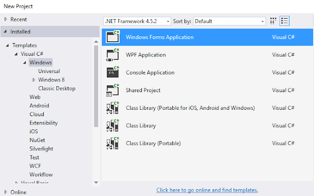
Task: Select the Universal category
Action: coord(49,71)
